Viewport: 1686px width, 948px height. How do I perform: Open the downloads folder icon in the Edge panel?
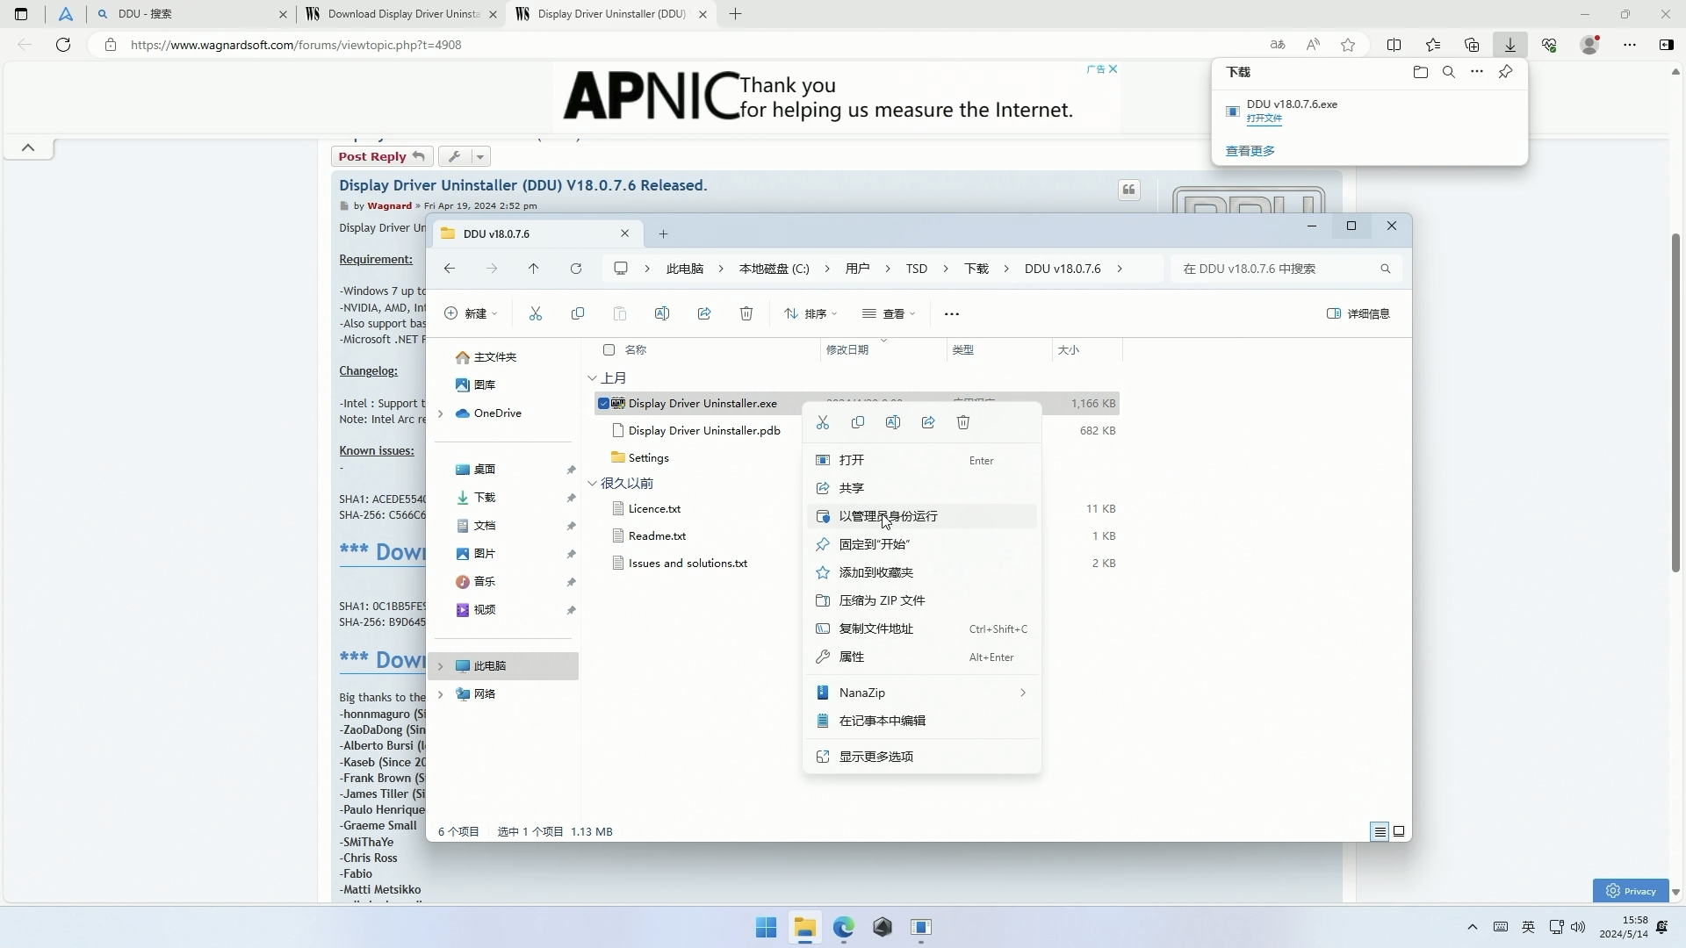point(1421,73)
